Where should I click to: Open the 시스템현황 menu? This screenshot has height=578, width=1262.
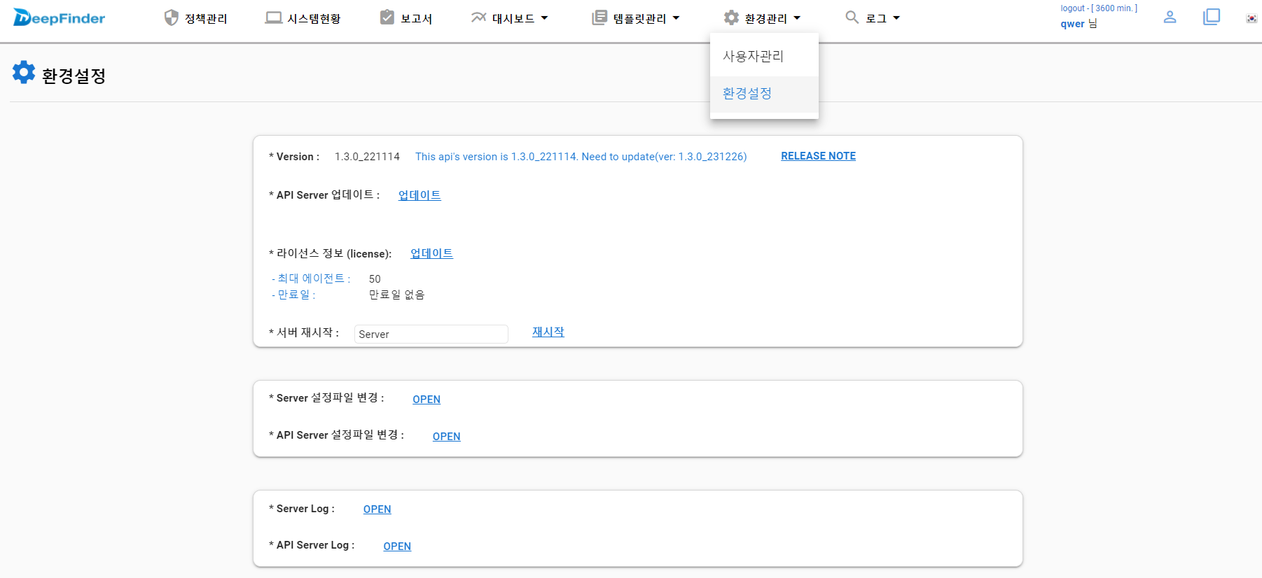[314, 18]
